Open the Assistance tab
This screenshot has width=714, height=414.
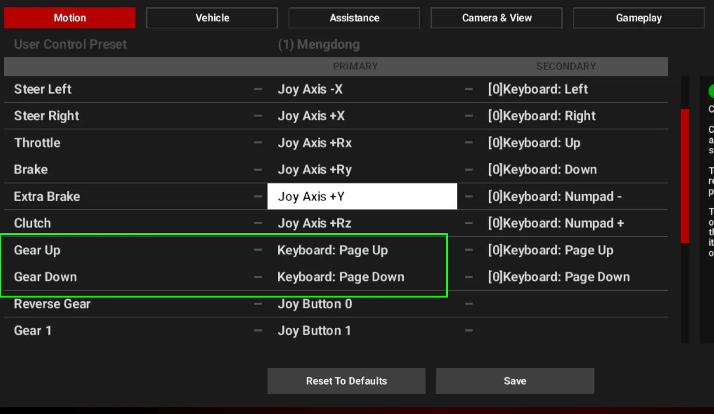354,18
